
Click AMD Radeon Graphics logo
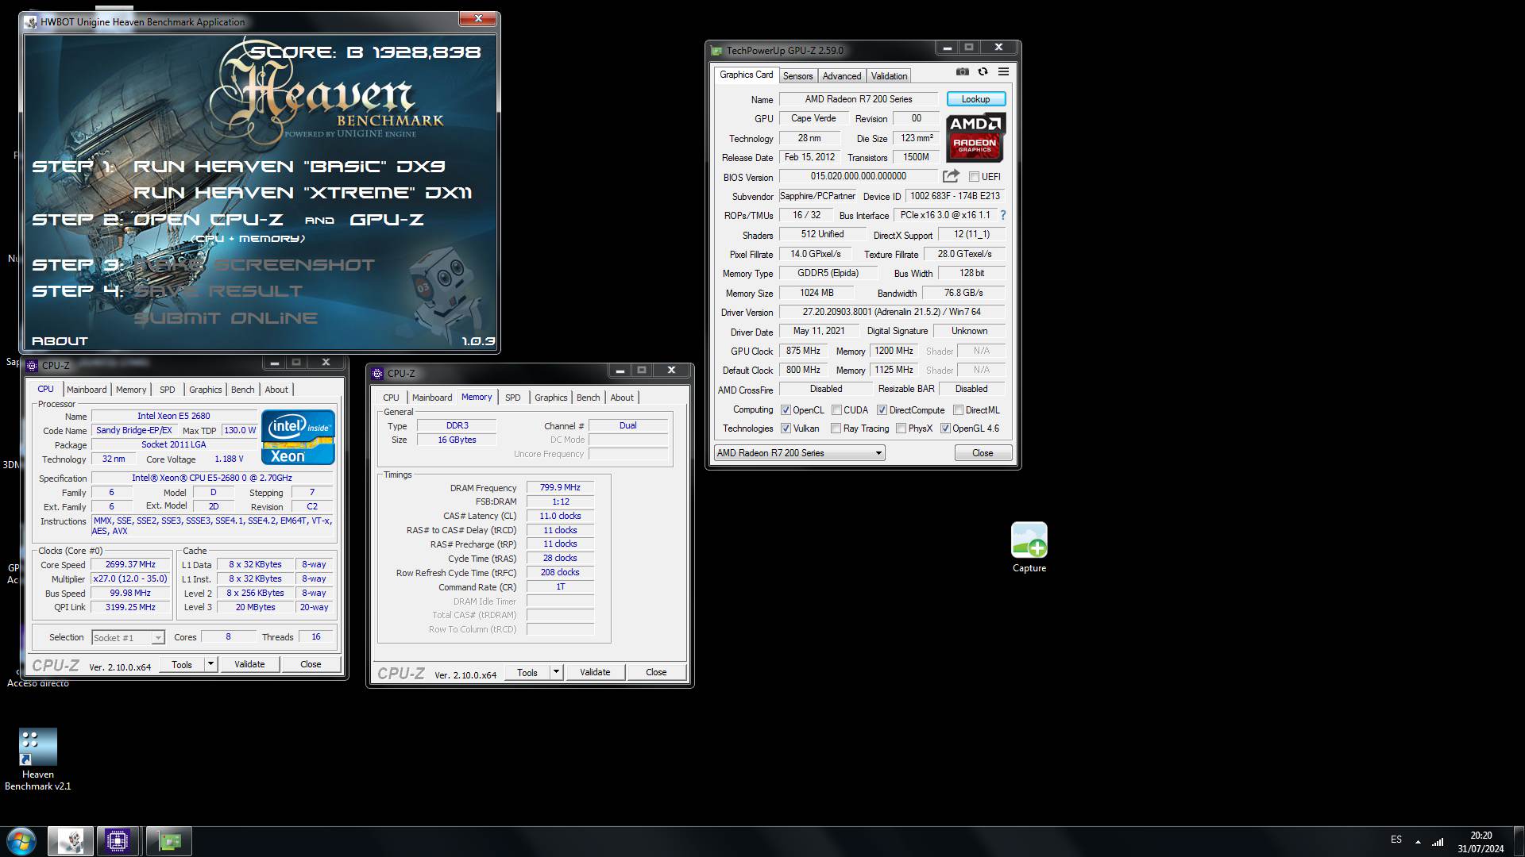(x=975, y=136)
